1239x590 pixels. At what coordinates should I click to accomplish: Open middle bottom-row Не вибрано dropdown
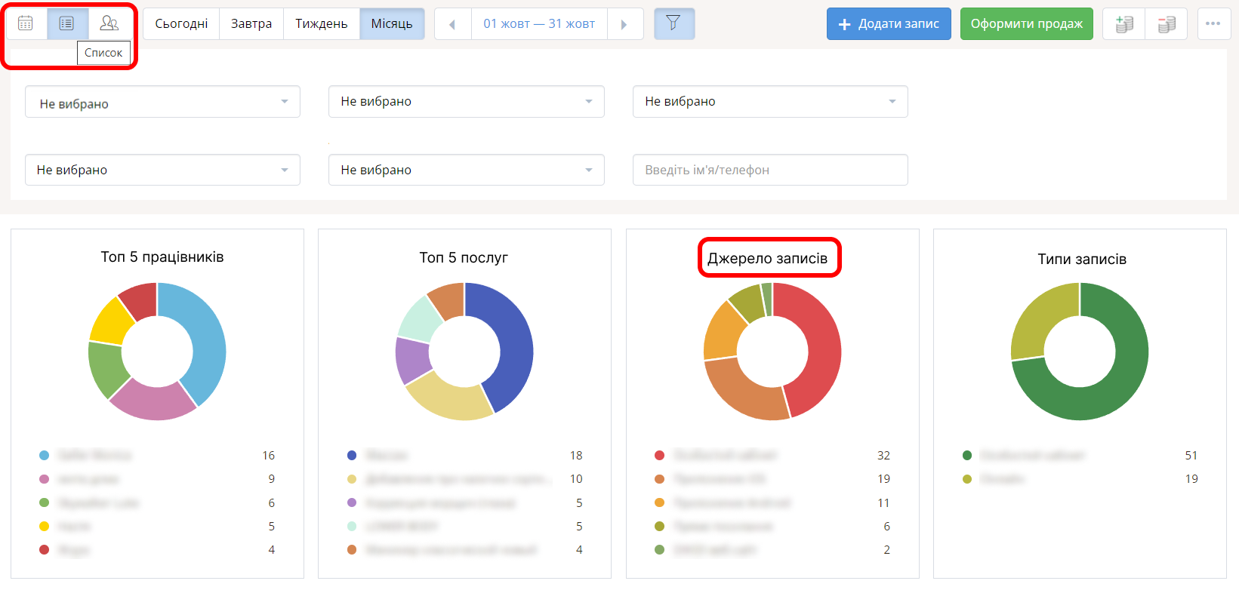point(467,170)
